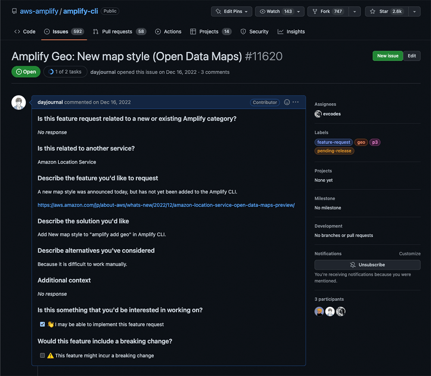Click the bell-slash icon in Unsubscribe

(x=353, y=265)
